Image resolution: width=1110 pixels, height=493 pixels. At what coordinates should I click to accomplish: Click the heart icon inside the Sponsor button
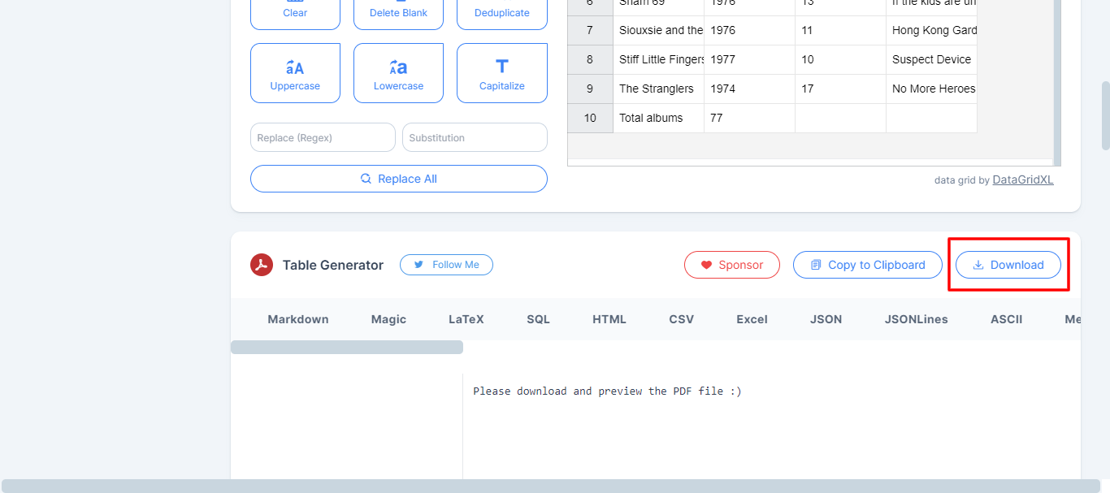tap(706, 265)
